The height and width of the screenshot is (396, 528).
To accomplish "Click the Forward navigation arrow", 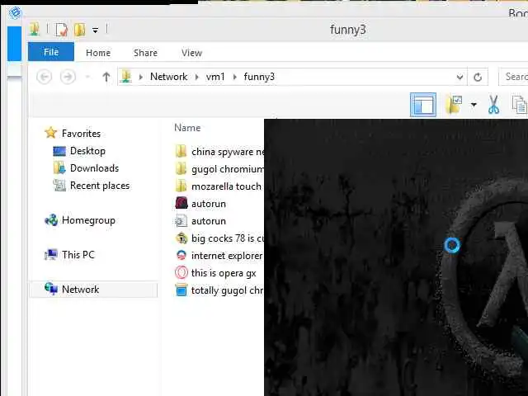I will [68, 77].
